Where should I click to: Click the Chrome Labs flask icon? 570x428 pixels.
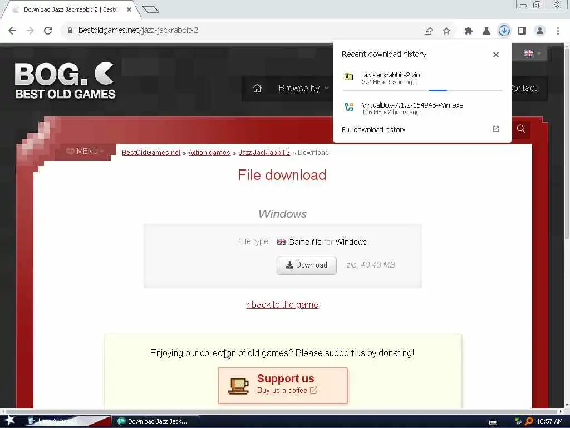(x=486, y=31)
